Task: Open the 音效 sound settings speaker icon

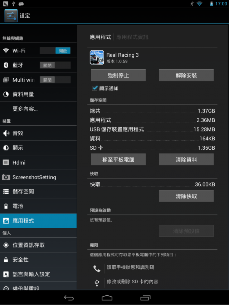Action: coord(6,133)
